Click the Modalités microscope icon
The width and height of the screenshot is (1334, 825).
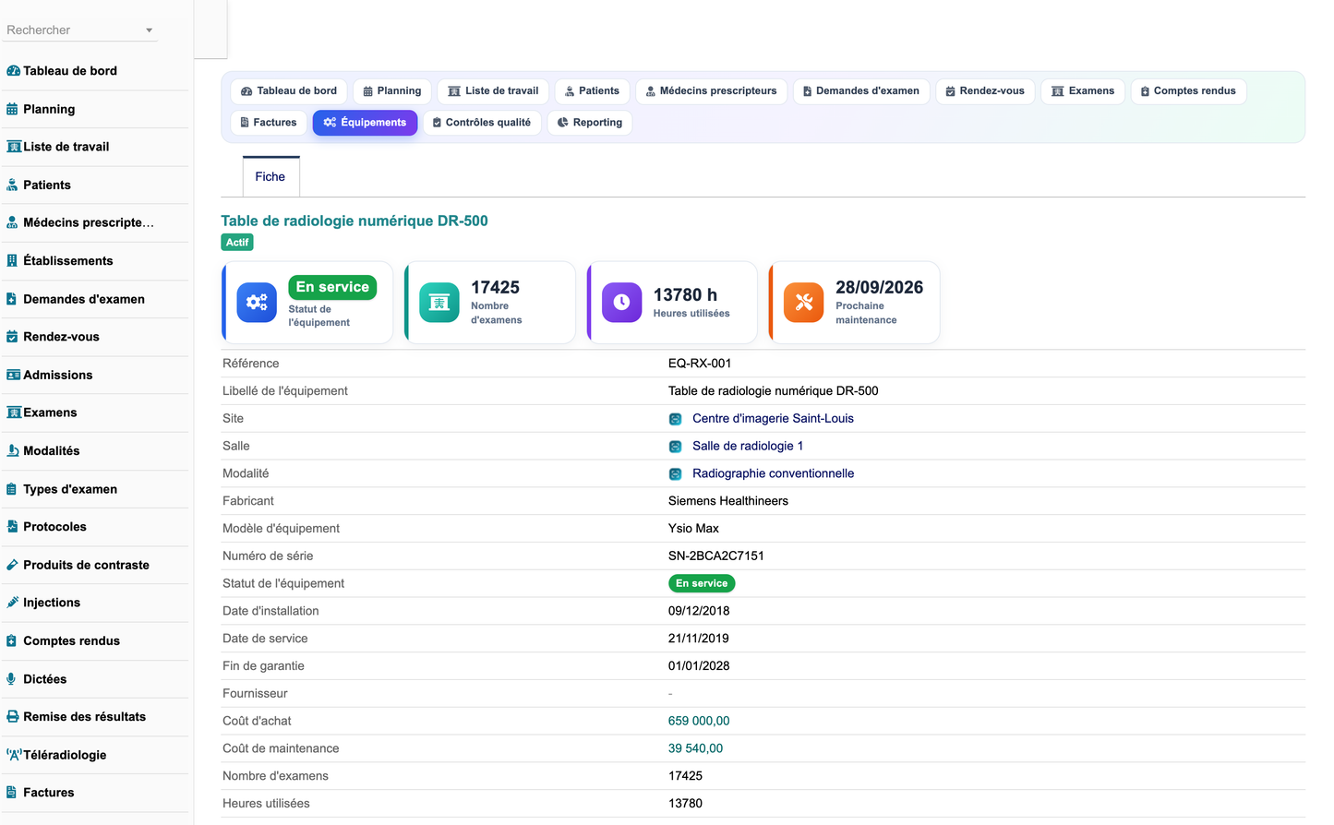[x=13, y=450]
